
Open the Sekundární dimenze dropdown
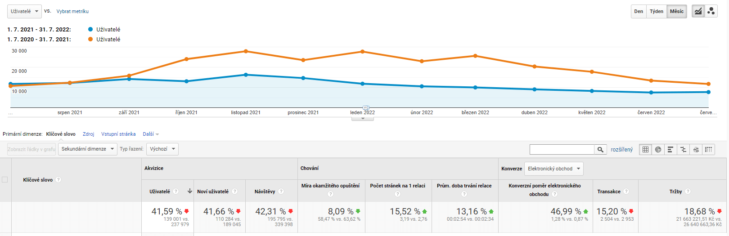88,149
